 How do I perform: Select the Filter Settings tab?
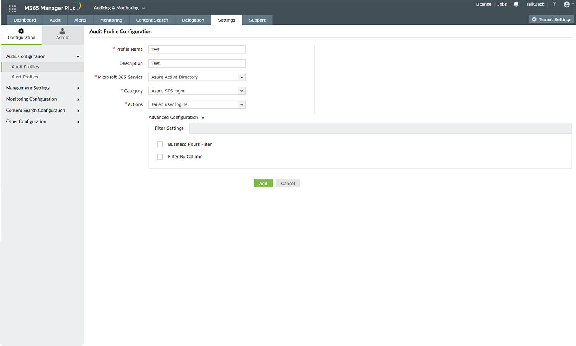point(169,128)
